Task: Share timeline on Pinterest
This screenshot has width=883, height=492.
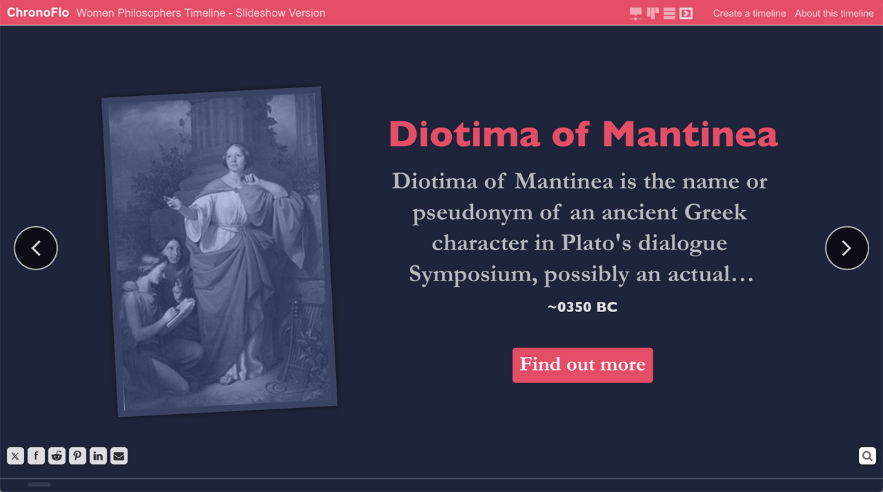Action: 77,456
